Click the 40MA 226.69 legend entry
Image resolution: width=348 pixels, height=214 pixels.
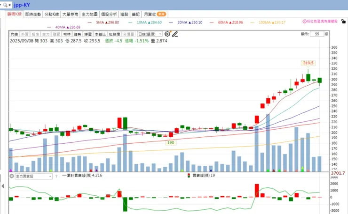(64, 27)
